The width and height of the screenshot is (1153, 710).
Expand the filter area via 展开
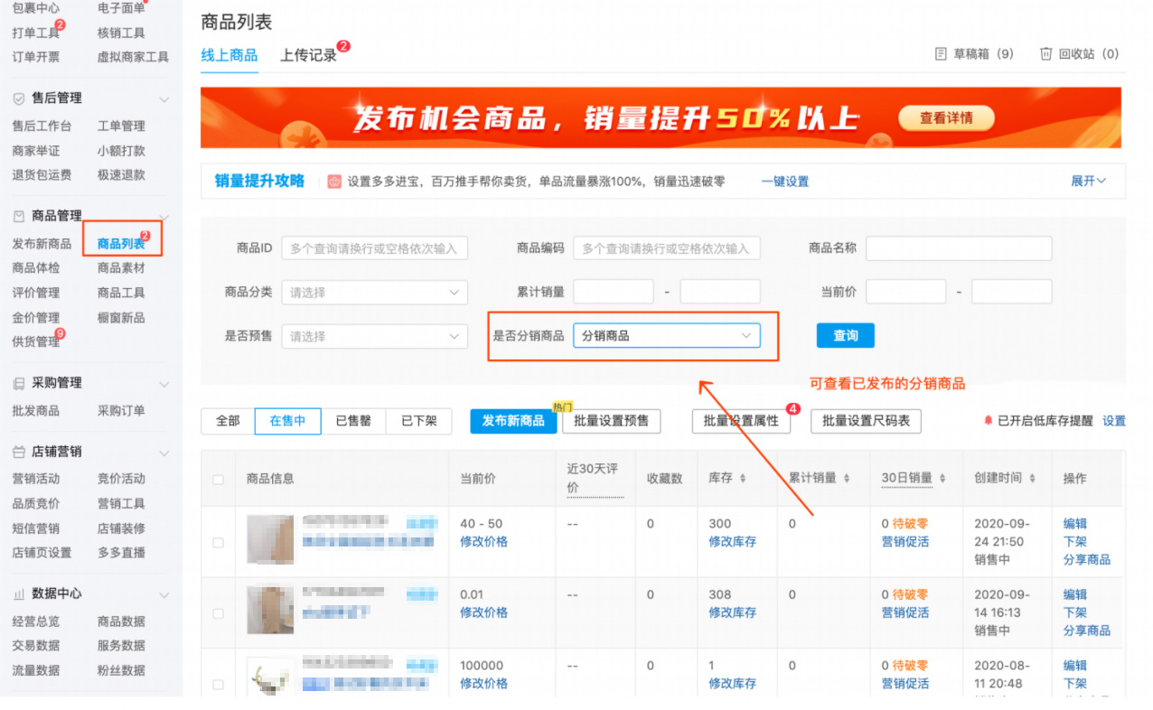click(x=1090, y=180)
